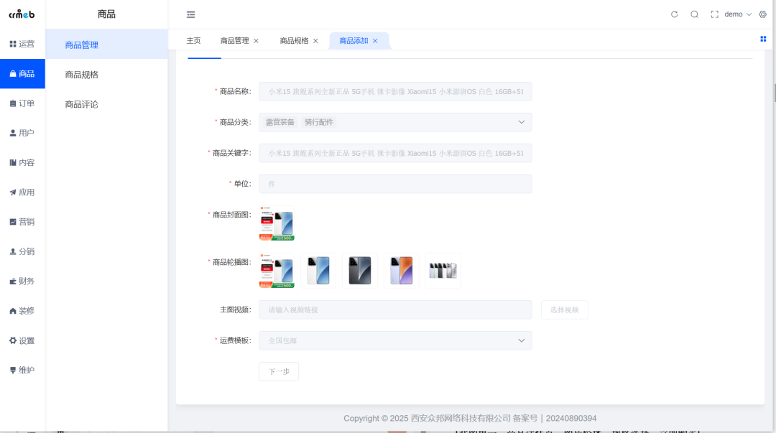The width and height of the screenshot is (776, 433).
Task: Switch to the 商品规格 tab
Action: click(x=294, y=41)
